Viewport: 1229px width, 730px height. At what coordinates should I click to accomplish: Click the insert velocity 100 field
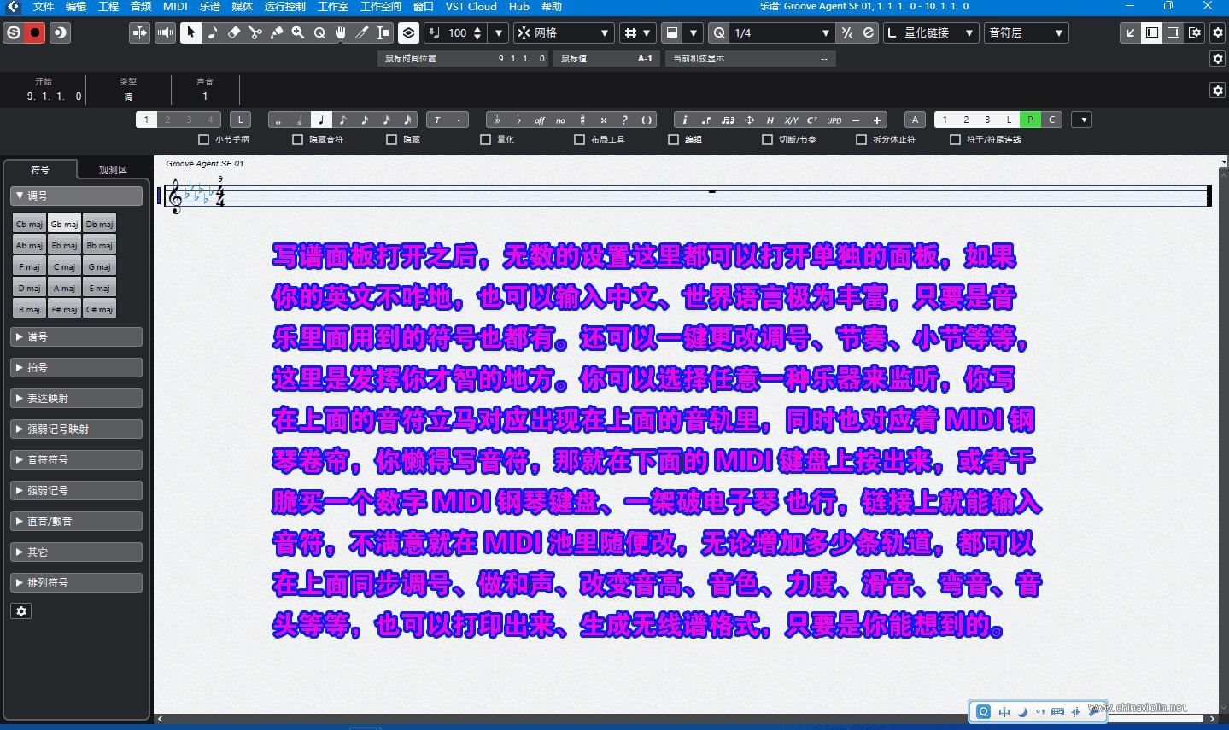[458, 32]
